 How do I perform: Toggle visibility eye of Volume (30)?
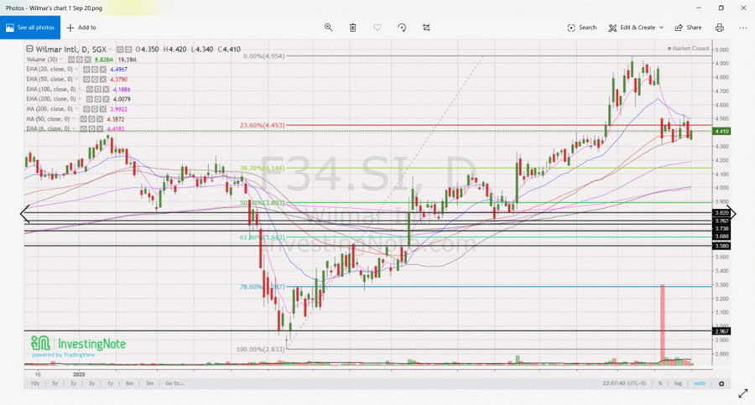point(71,60)
